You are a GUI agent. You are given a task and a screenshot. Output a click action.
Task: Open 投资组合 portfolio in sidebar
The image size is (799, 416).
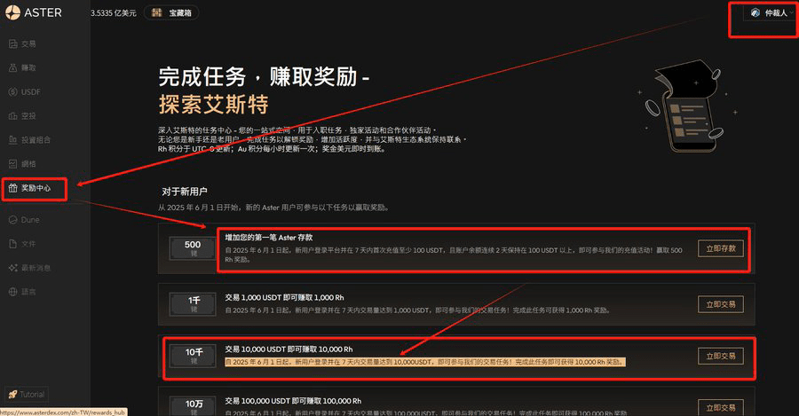(29, 139)
